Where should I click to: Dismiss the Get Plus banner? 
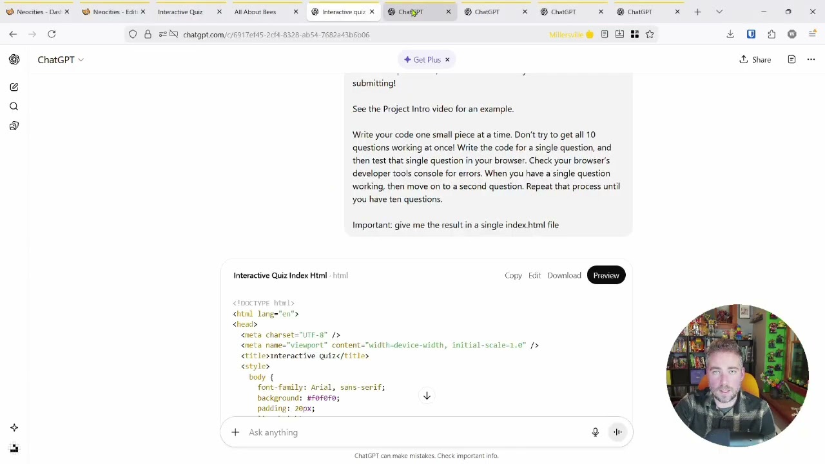447,59
